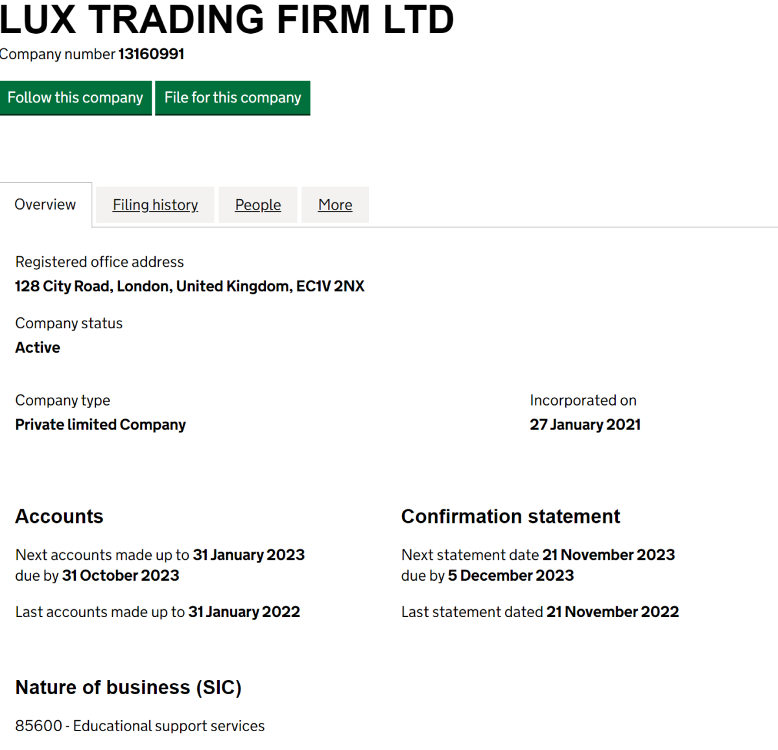Select the next statement date 21 November 2023

(x=608, y=555)
